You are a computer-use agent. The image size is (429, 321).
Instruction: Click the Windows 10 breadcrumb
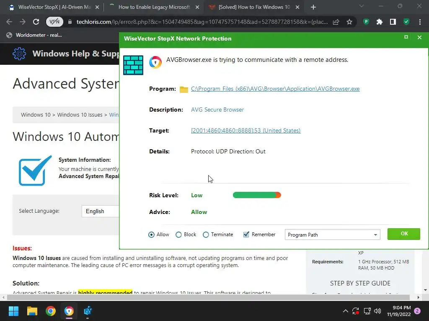coord(36,115)
